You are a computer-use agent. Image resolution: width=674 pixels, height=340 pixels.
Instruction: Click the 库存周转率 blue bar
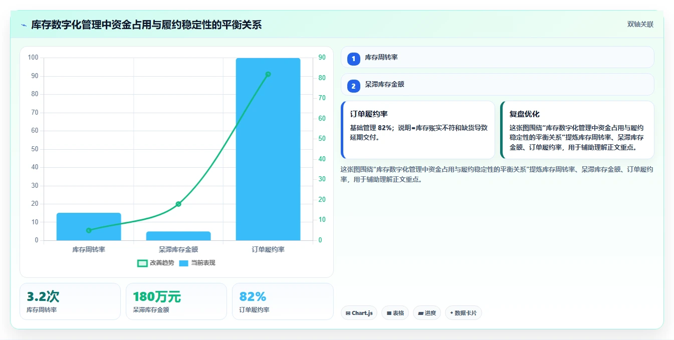pyautogui.click(x=89, y=227)
